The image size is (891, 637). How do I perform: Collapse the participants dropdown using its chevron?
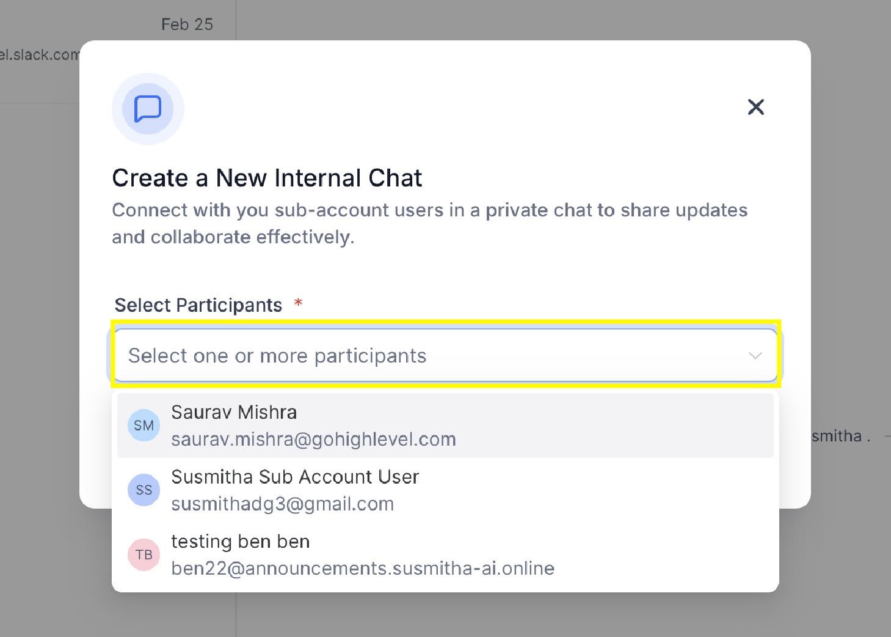coord(755,356)
